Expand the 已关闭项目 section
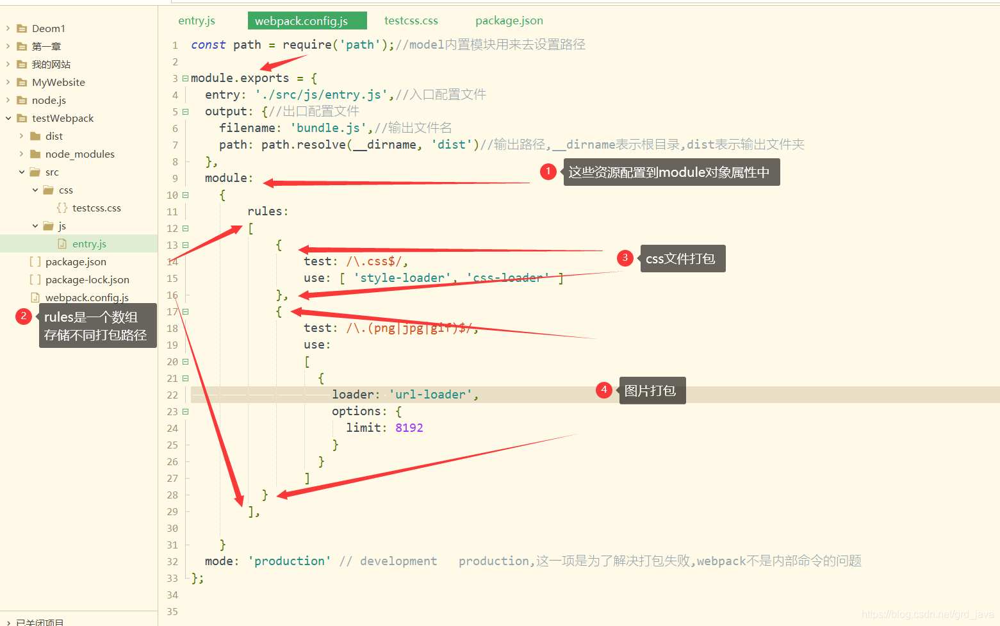 click(x=8, y=622)
